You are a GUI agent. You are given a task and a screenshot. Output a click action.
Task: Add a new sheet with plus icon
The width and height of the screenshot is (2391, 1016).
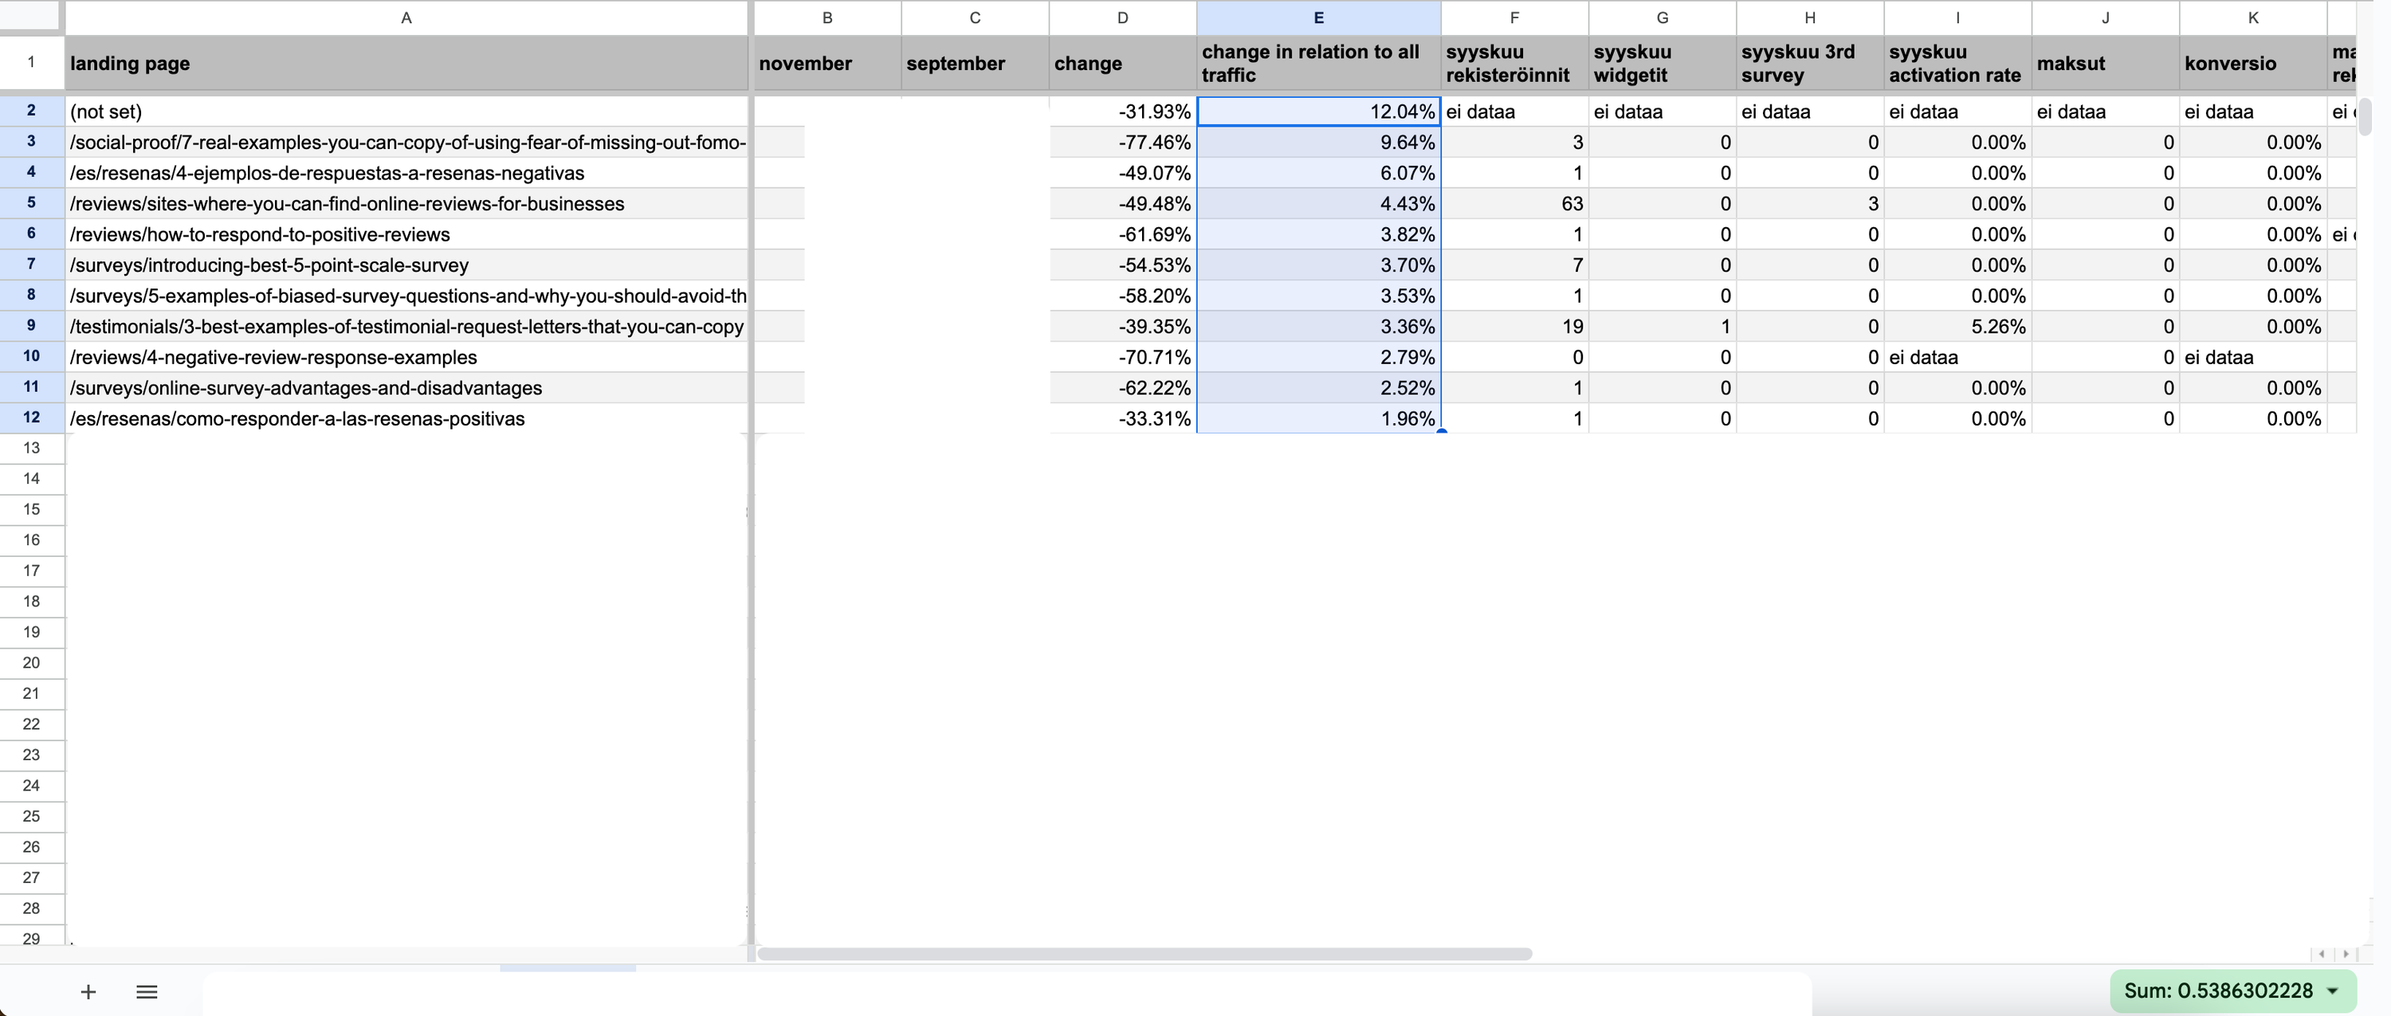pyautogui.click(x=88, y=992)
